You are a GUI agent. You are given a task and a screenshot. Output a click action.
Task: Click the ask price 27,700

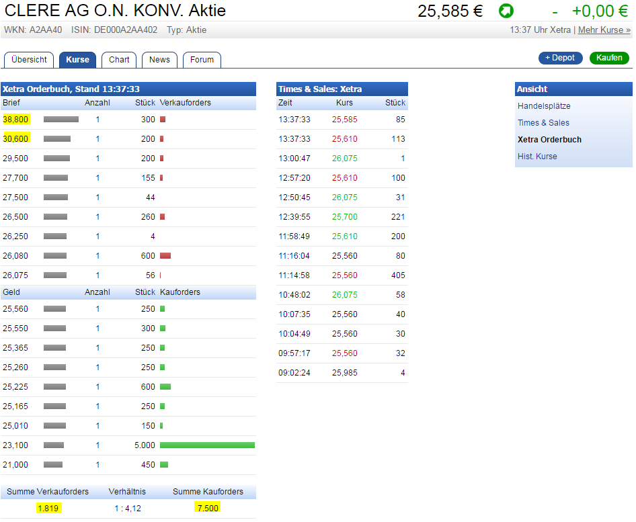[x=15, y=178]
